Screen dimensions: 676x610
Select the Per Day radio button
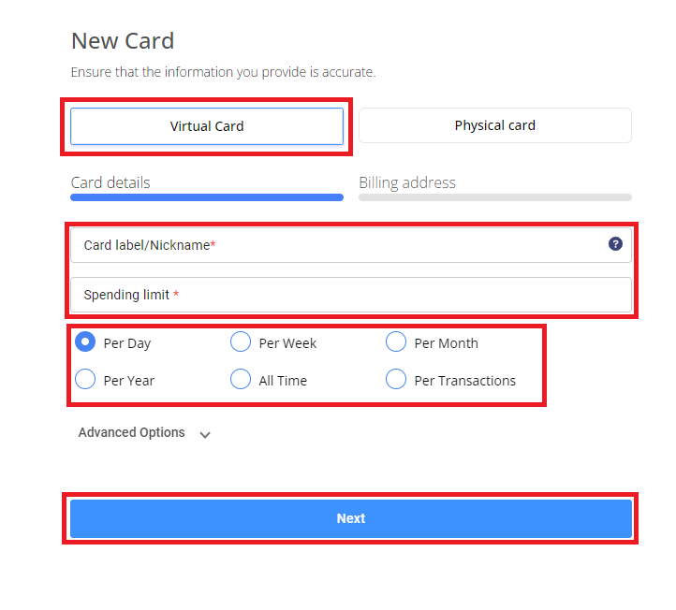pyautogui.click(x=85, y=342)
